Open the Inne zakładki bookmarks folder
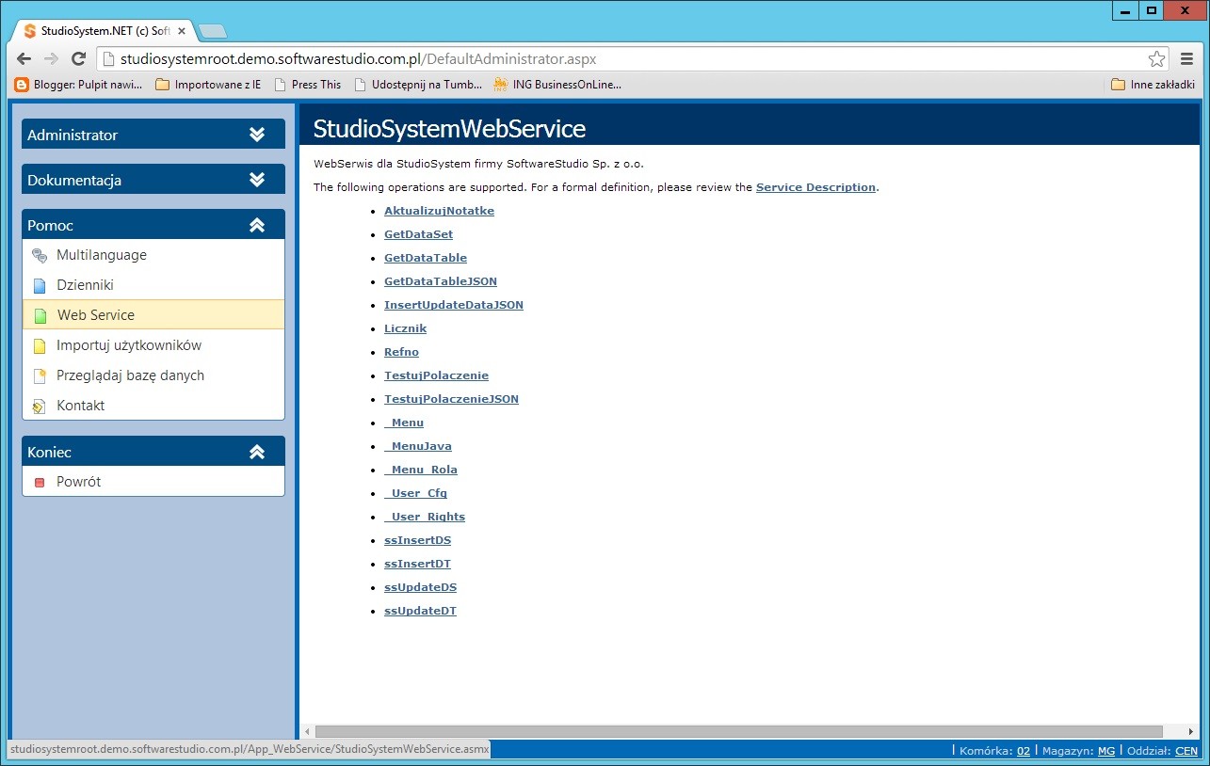 pyautogui.click(x=1153, y=85)
